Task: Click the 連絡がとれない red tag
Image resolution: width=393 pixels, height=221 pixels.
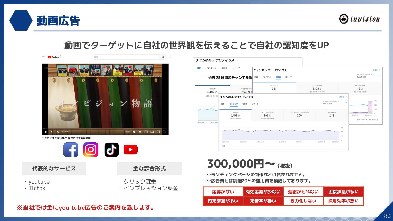Action: pyautogui.click(x=303, y=192)
